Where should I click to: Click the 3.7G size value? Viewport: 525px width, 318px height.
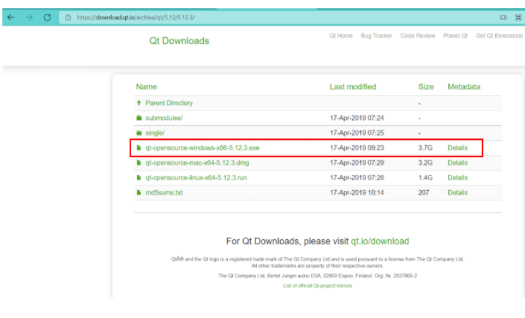coord(425,148)
